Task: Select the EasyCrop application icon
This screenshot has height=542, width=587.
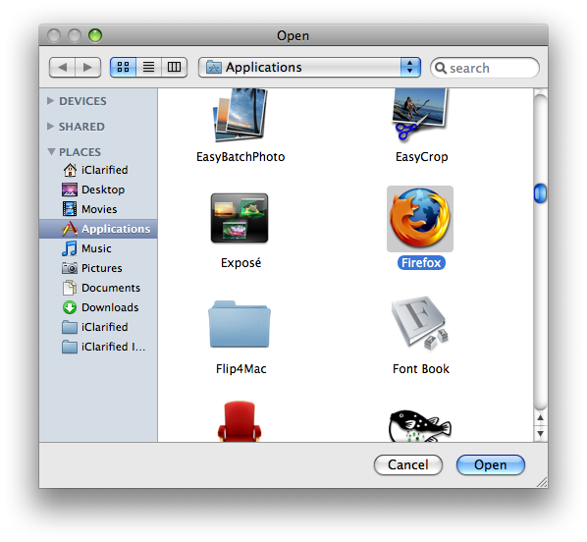Action: [420, 115]
